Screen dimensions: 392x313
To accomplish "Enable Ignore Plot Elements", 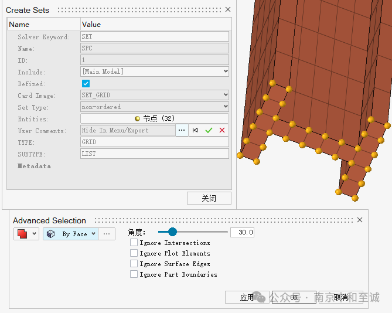I will [134, 253].
